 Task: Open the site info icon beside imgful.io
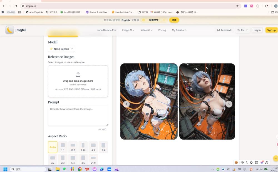coord(23,6)
